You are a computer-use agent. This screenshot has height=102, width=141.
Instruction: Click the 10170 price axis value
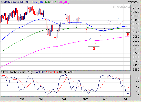pos(135,32)
